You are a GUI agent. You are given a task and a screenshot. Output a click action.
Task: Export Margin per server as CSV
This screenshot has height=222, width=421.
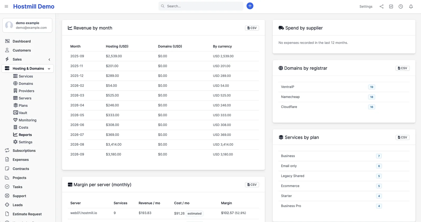click(x=252, y=185)
